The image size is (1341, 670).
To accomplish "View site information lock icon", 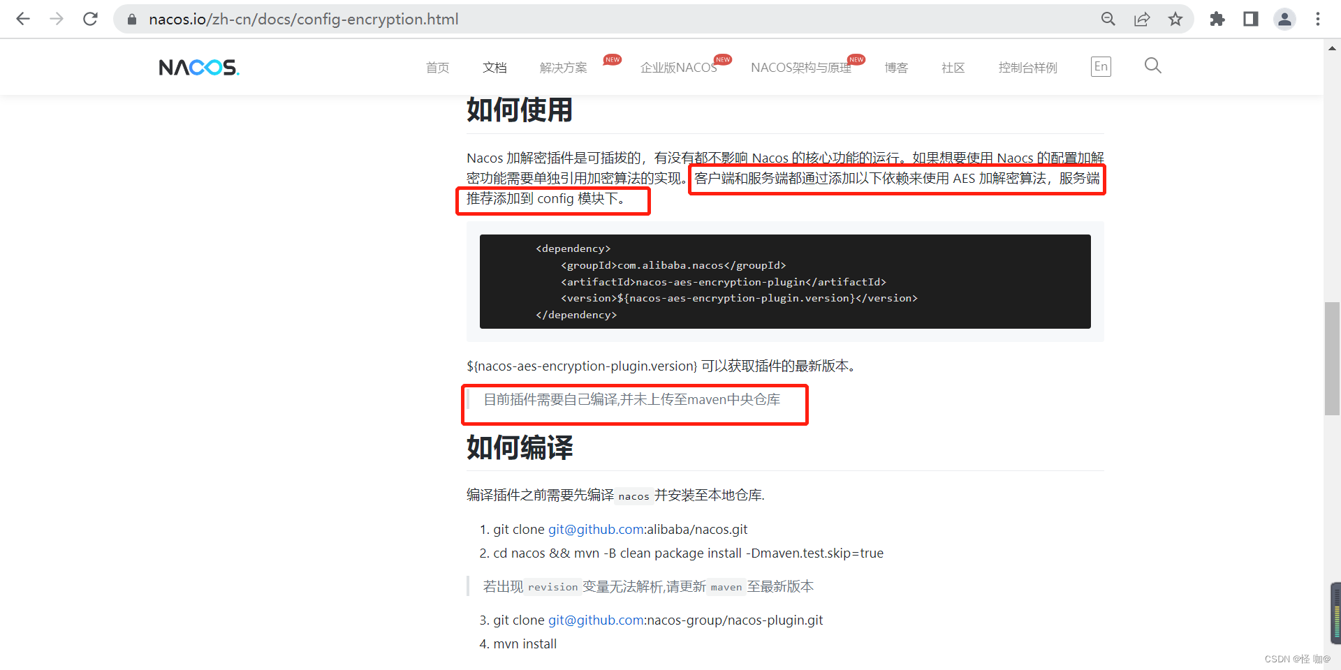I will (x=132, y=20).
